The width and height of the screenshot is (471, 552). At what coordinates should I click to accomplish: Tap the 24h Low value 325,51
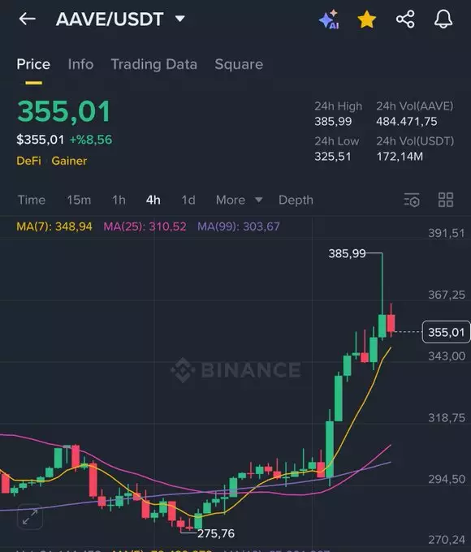point(333,157)
